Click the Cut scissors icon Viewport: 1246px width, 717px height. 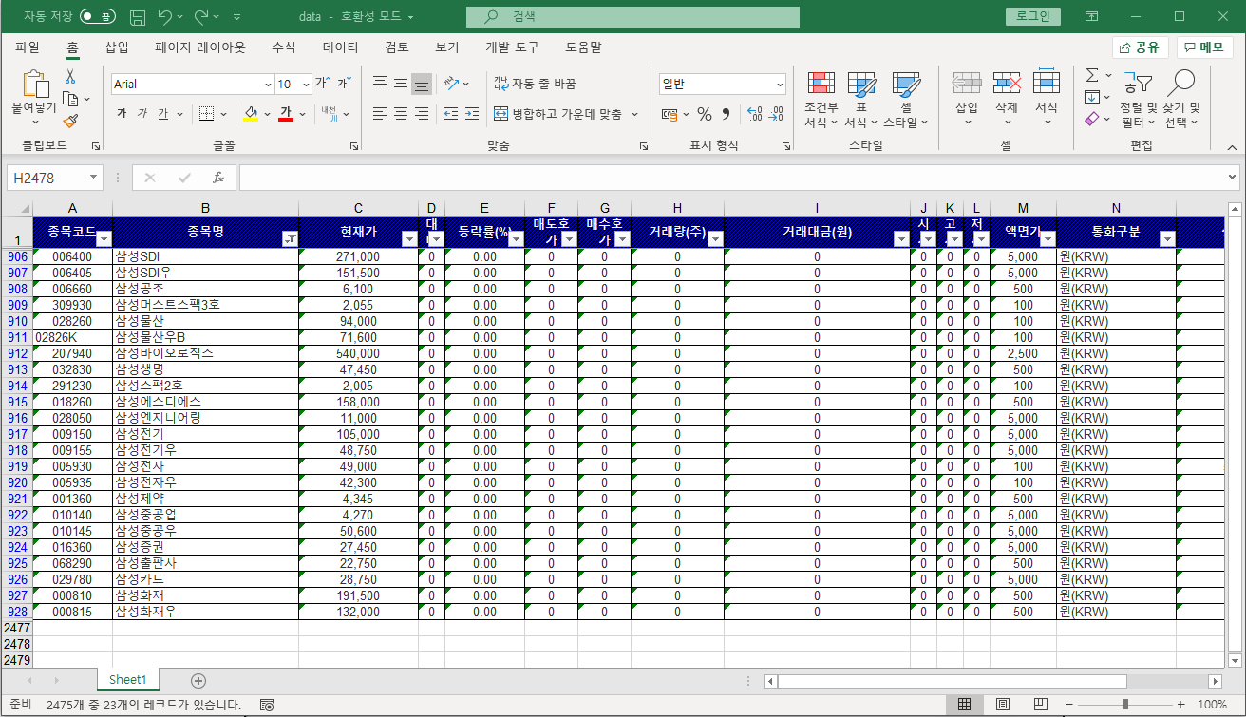(70, 76)
